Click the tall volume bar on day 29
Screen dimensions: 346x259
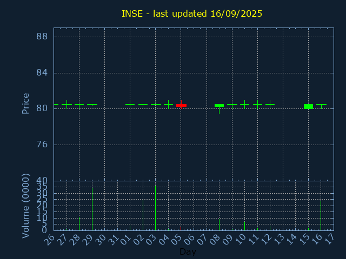pyautogui.click(x=92, y=209)
